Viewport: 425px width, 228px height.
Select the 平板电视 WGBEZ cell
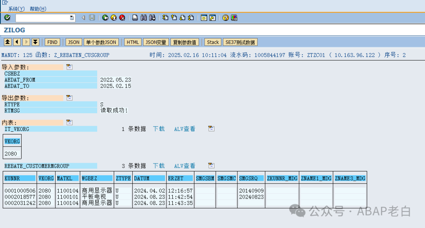pyautogui.click(x=94, y=197)
